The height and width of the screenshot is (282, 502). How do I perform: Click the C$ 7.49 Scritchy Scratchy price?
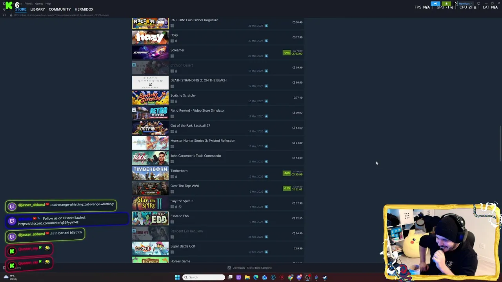tap(298, 98)
